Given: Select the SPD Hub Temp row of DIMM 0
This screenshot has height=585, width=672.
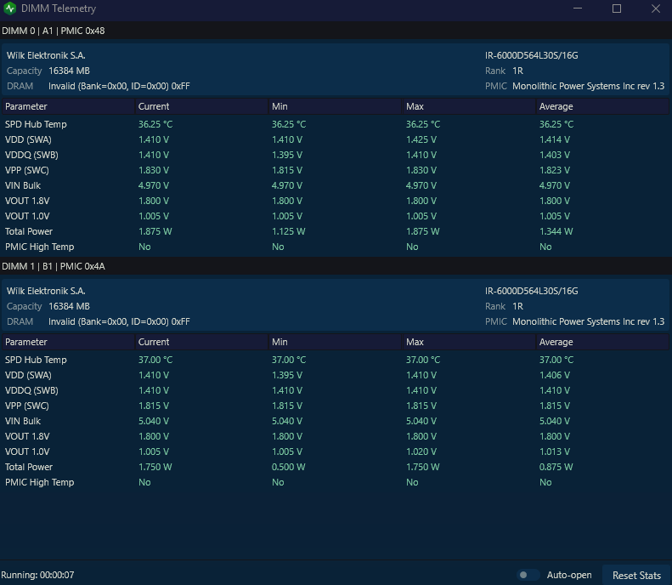Looking at the screenshot, I should click(x=336, y=124).
